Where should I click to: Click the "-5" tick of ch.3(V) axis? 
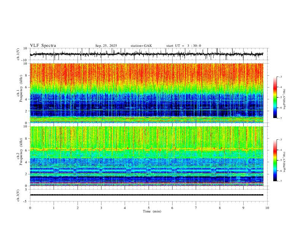pos(26,201)
